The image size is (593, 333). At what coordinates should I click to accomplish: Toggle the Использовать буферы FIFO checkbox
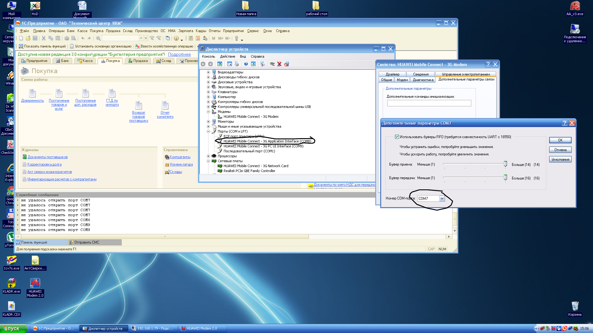click(397, 137)
